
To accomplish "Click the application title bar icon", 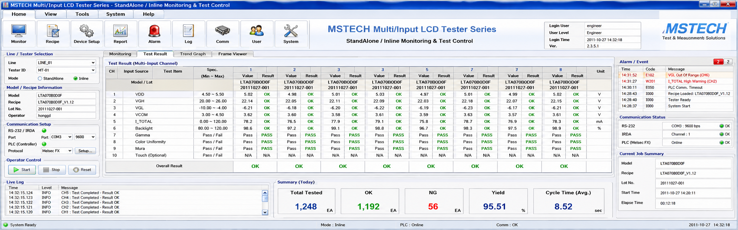I will pos(5,5).
